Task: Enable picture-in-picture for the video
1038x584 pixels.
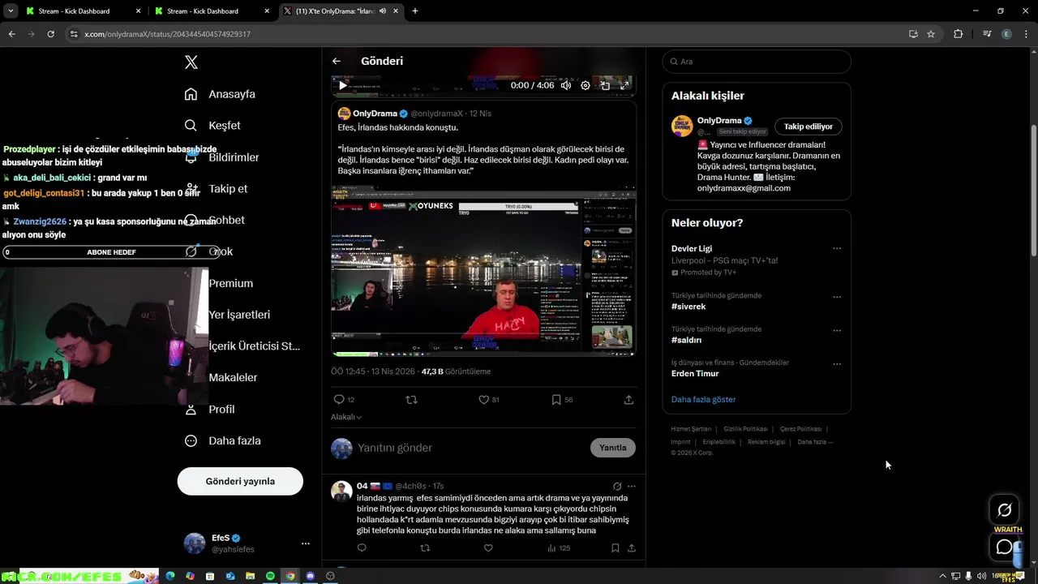Action: pyautogui.click(x=605, y=85)
